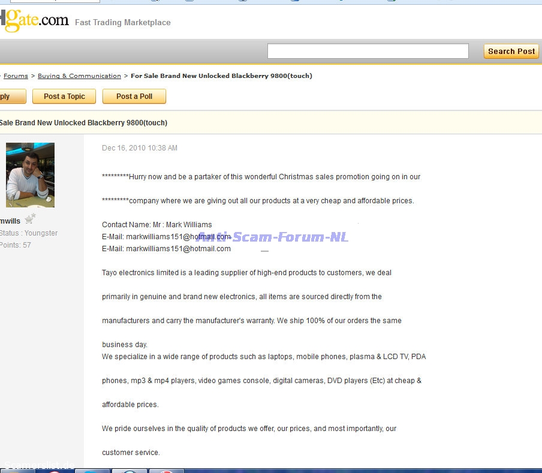Click the first markwilliams151 email address
The height and width of the screenshot is (473, 542).
click(178, 237)
